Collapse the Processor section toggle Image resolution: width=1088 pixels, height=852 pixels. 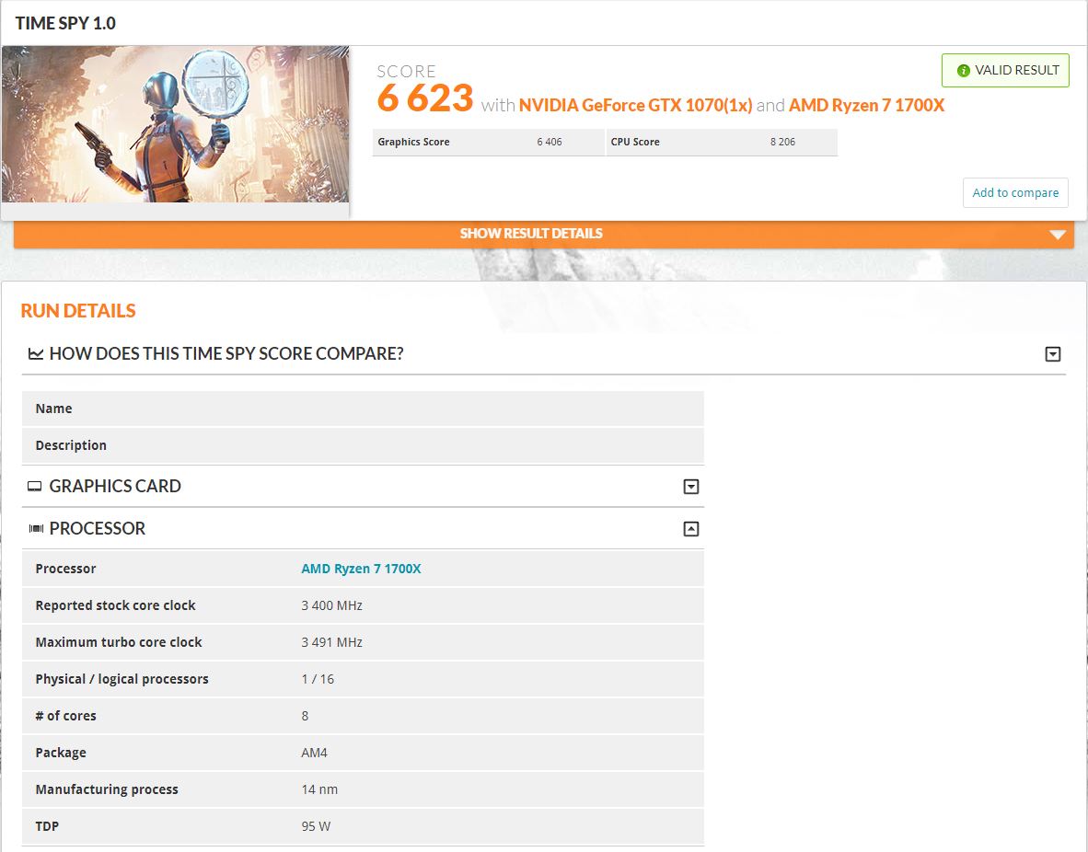coord(691,529)
